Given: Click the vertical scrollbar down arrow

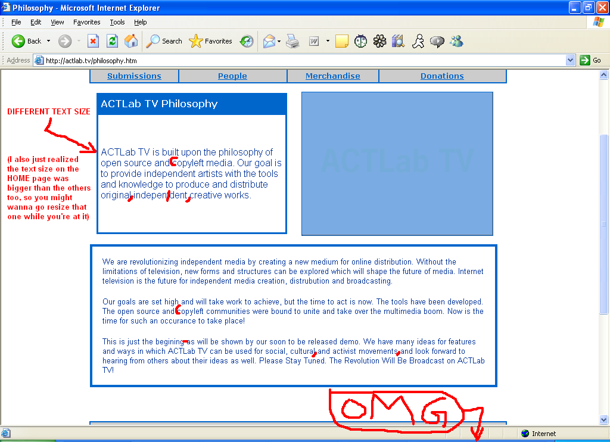Looking at the screenshot, I should (x=604, y=419).
